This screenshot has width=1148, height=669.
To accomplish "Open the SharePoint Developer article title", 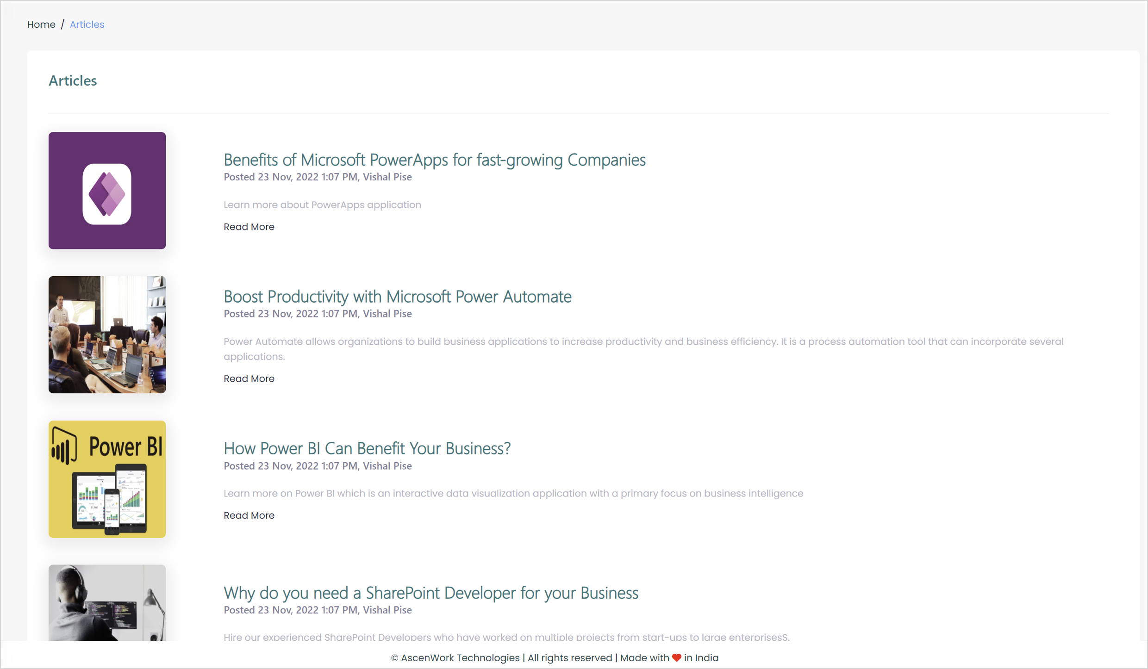I will [430, 593].
